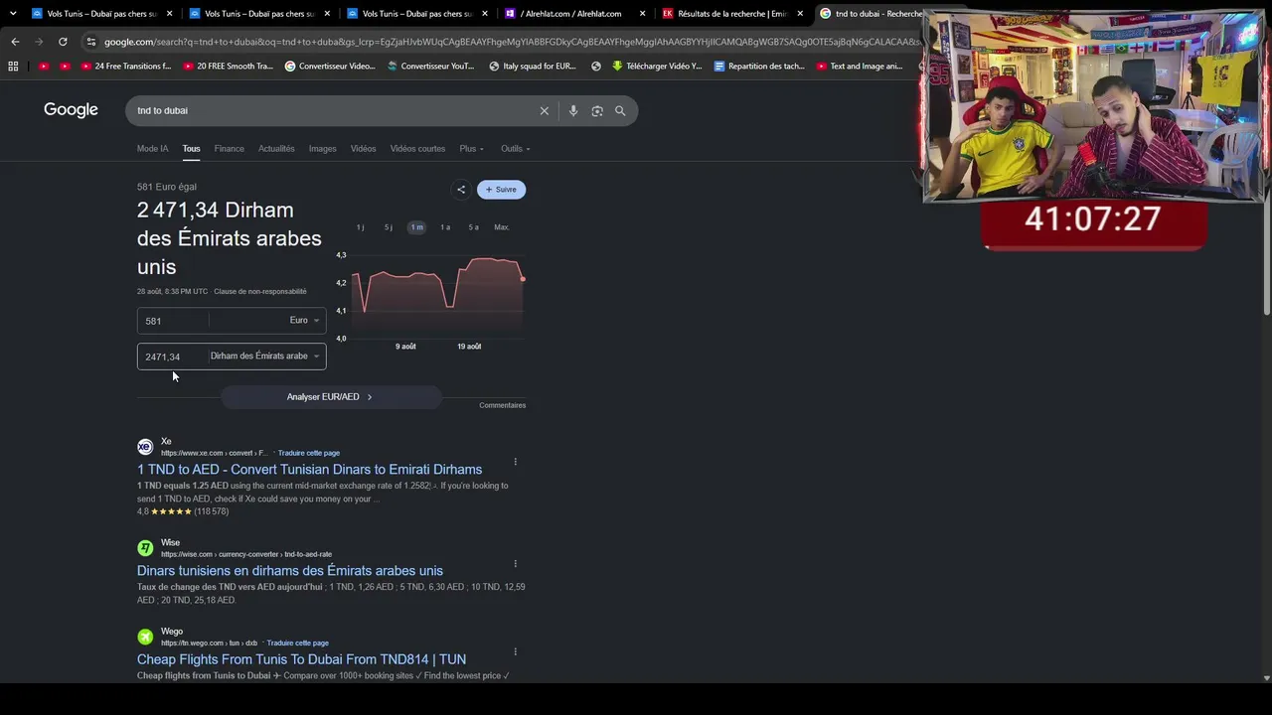Open Google Lens image search
Viewport: 1272px width, 715px height.
(597, 111)
